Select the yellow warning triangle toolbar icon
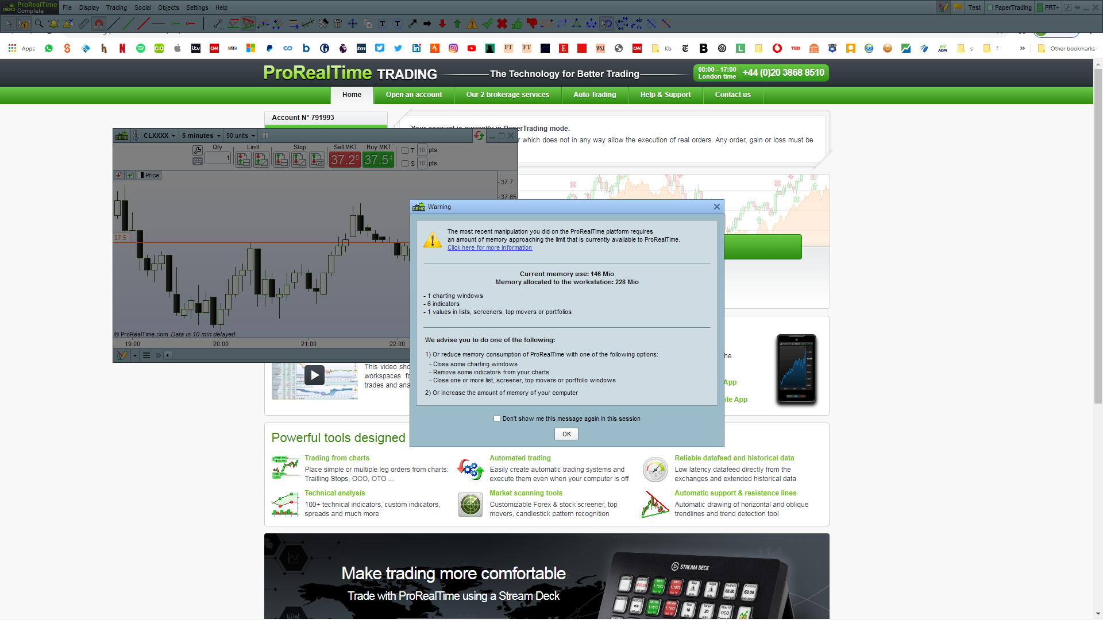This screenshot has height=620, width=1103. tap(472, 24)
